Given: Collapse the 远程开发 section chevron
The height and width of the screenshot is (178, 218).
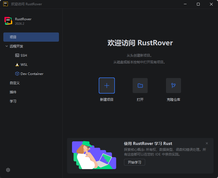Looking at the screenshot, I should (7, 46).
